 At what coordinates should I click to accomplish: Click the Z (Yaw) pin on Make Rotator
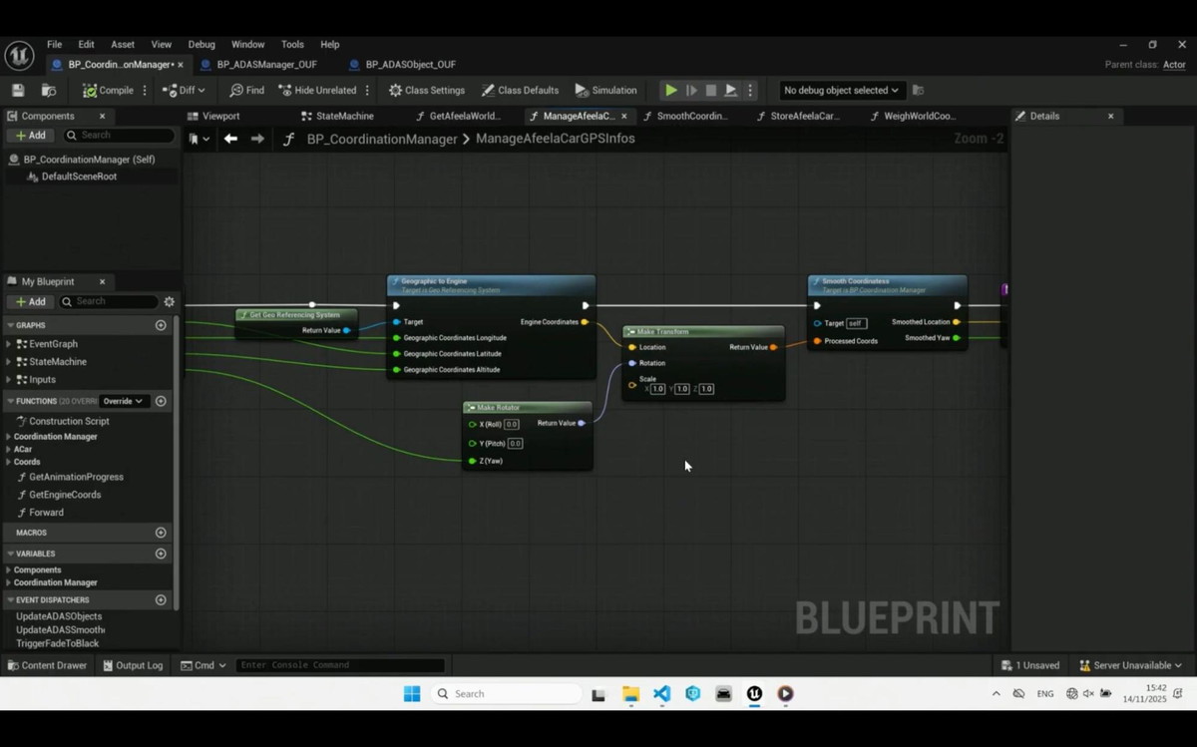[473, 461]
